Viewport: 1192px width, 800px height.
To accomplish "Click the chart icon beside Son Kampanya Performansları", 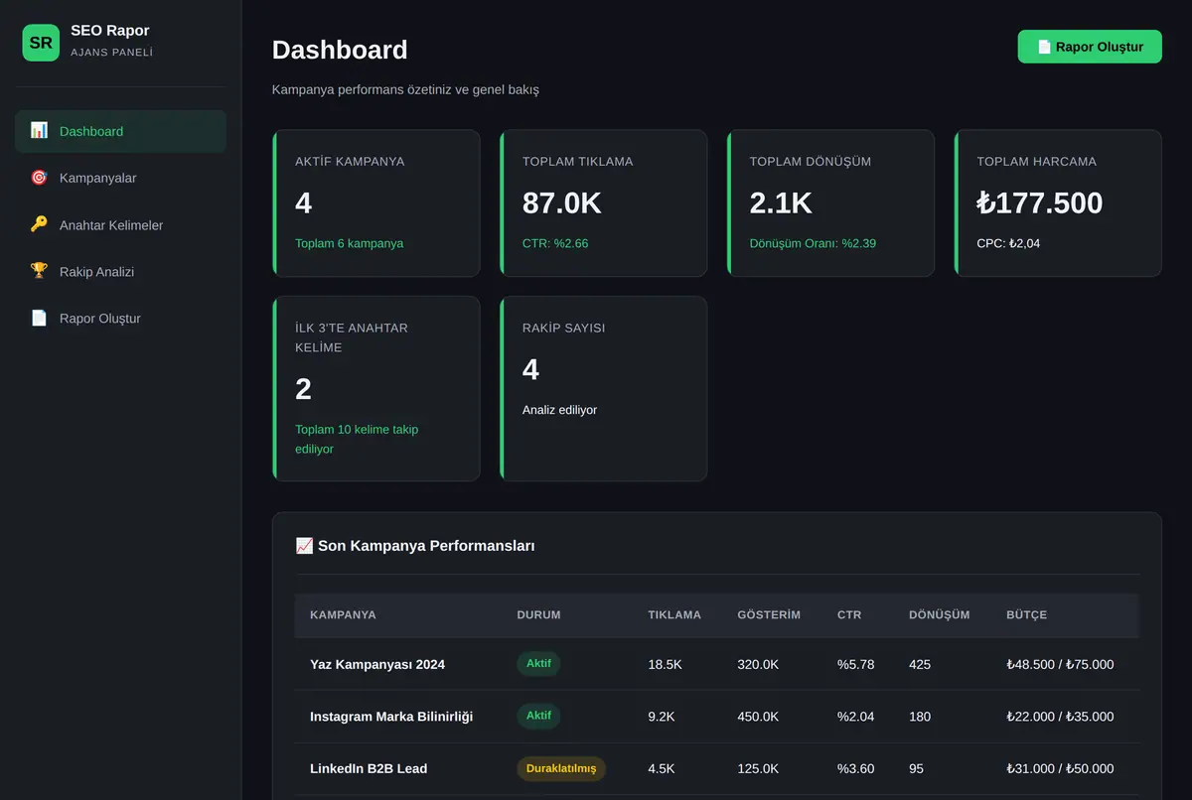I will pyautogui.click(x=304, y=545).
